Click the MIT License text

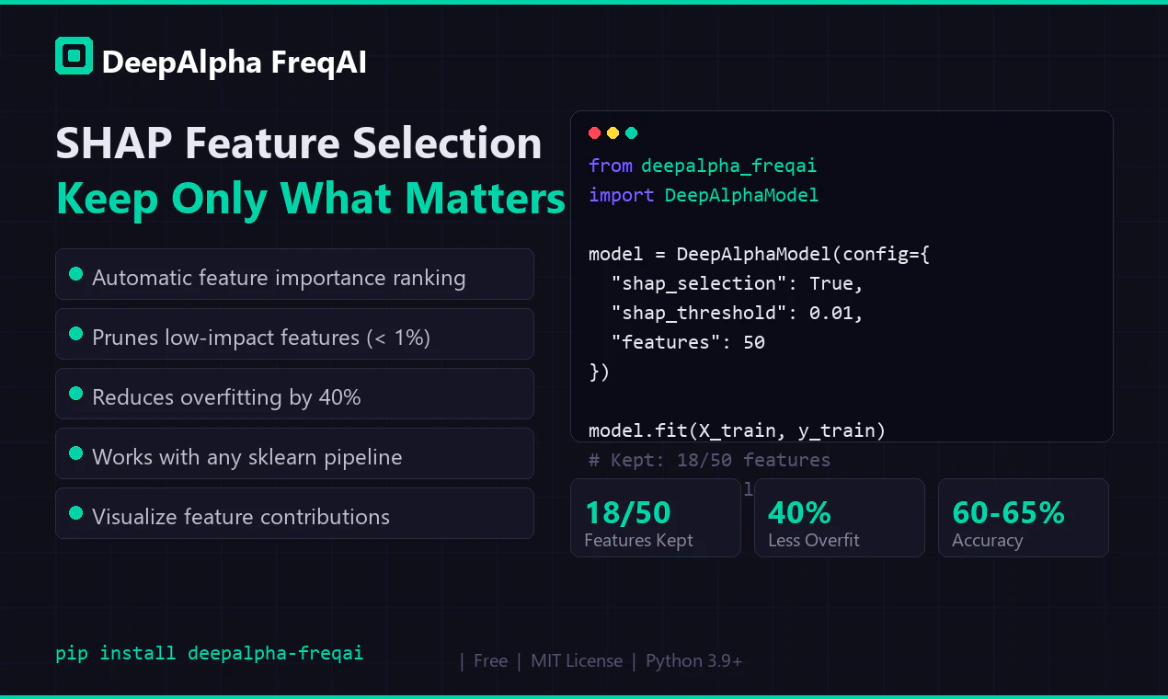tap(577, 661)
